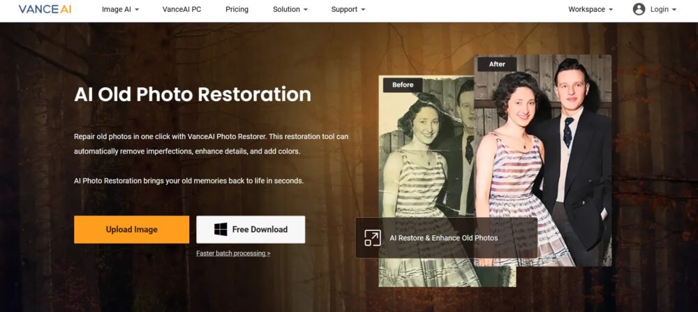Viewport: 698px width, 312px height.
Task: Click the VanceAI logo
Action: [45, 10]
